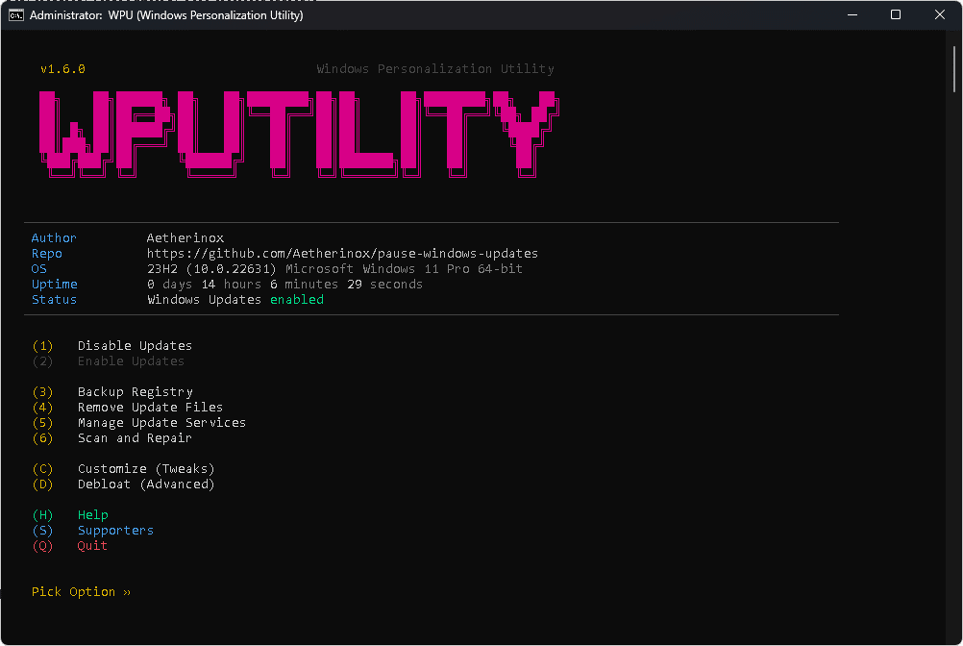Screen dimensions: 963x646
Task: Click the scrollbar up arrow
Action: [x=952, y=38]
